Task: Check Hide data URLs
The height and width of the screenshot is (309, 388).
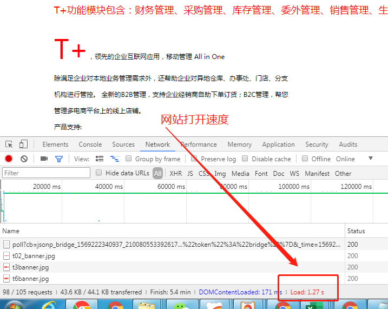Action: 98,173
